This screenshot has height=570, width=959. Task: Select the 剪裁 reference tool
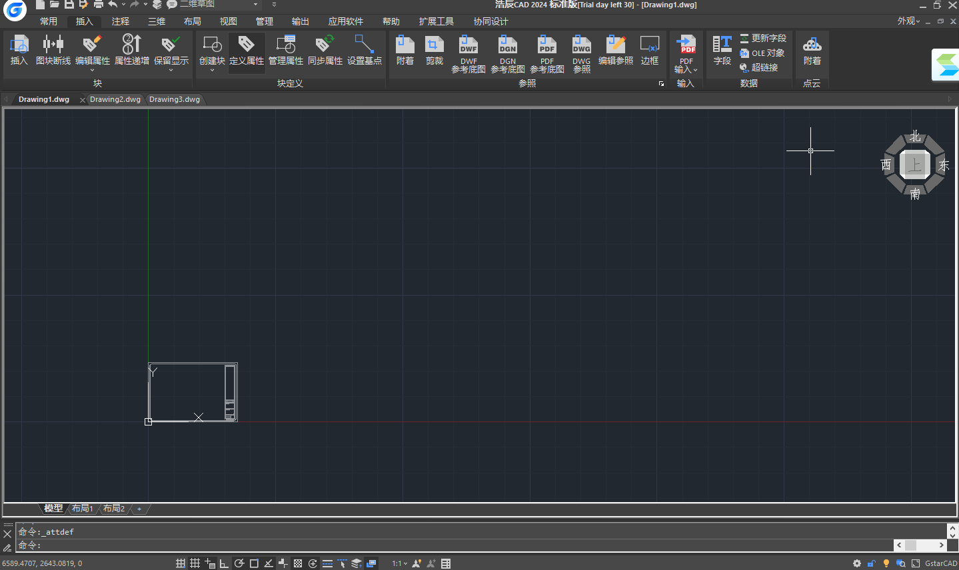[434, 52]
